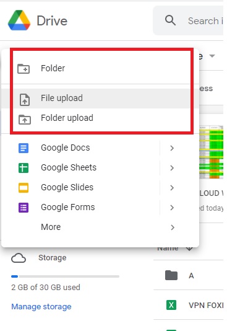
Task: Click the Storage cloud icon
Action: tap(19, 258)
